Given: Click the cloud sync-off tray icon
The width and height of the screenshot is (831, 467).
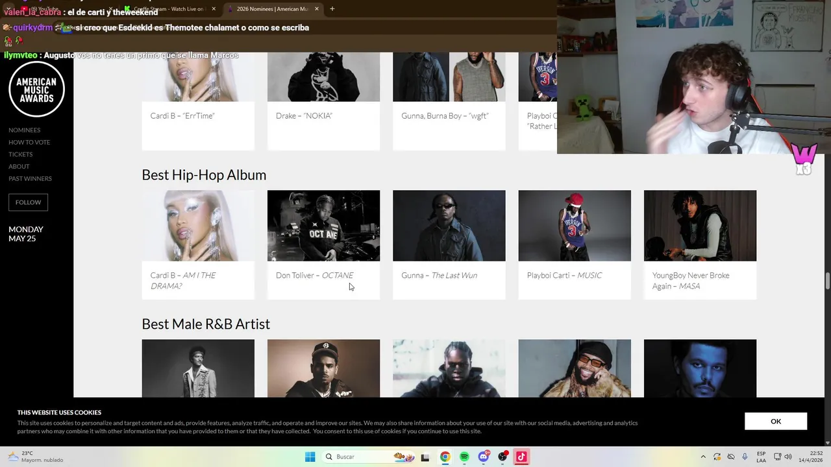Looking at the screenshot, I should pos(731,457).
